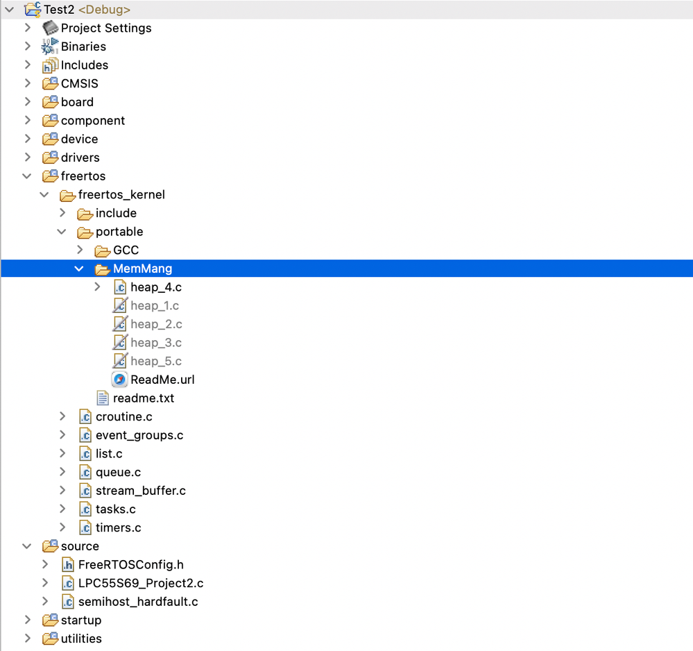Screen dimensions: 693x651
Task: Collapse the source folder tree
Action: [x=27, y=546]
